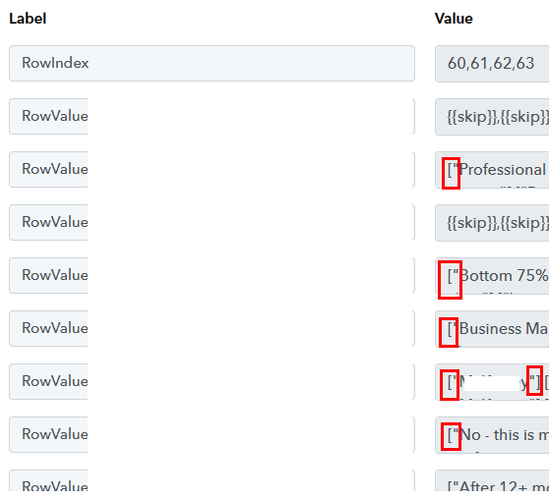The width and height of the screenshot is (549, 500).
Task: Click the {{skip}} value field above Bottom 75%
Action: [492, 223]
